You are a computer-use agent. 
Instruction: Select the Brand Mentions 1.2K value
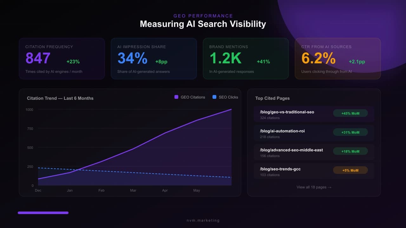pos(226,58)
